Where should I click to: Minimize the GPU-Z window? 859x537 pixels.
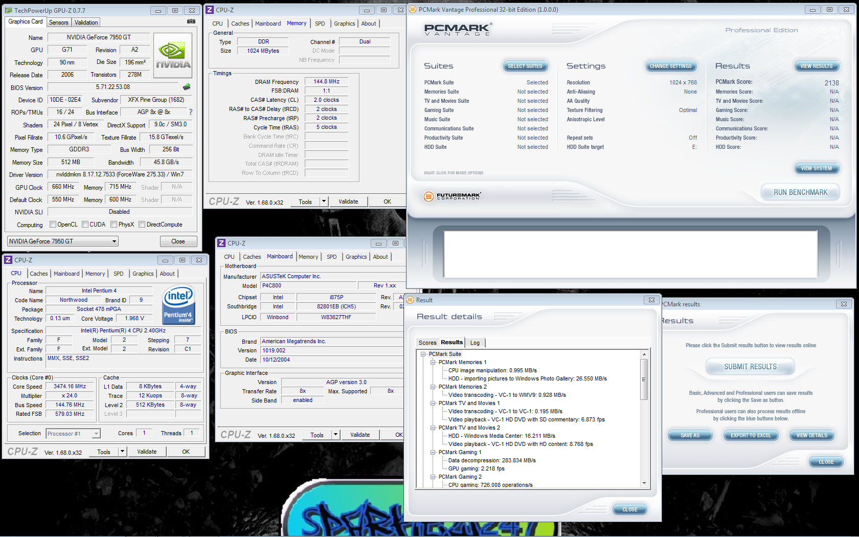click(x=158, y=10)
